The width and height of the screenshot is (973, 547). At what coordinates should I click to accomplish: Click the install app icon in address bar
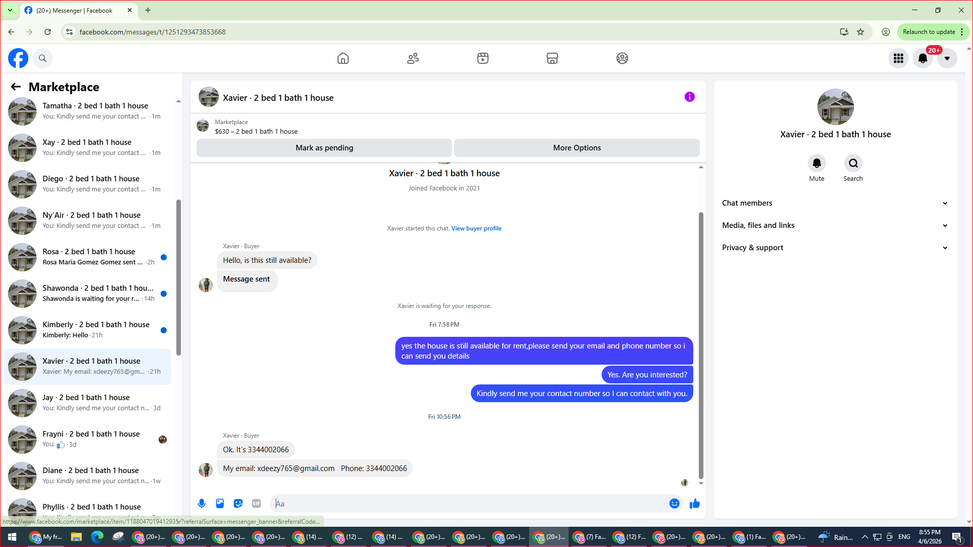(x=844, y=32)
